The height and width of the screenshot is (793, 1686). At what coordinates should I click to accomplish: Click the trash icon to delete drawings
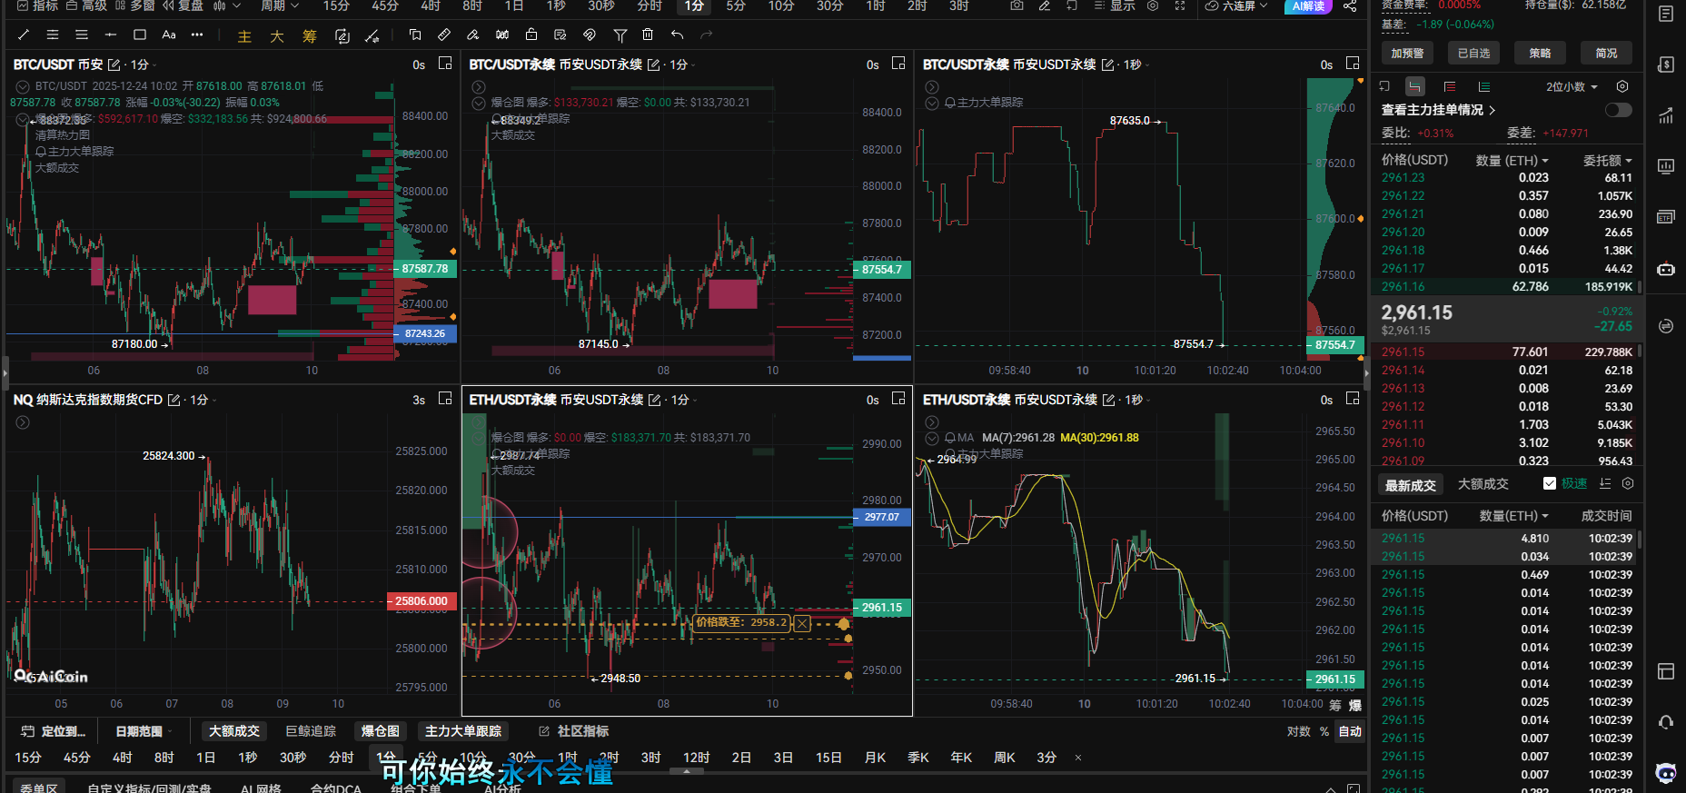pos(648,35)
